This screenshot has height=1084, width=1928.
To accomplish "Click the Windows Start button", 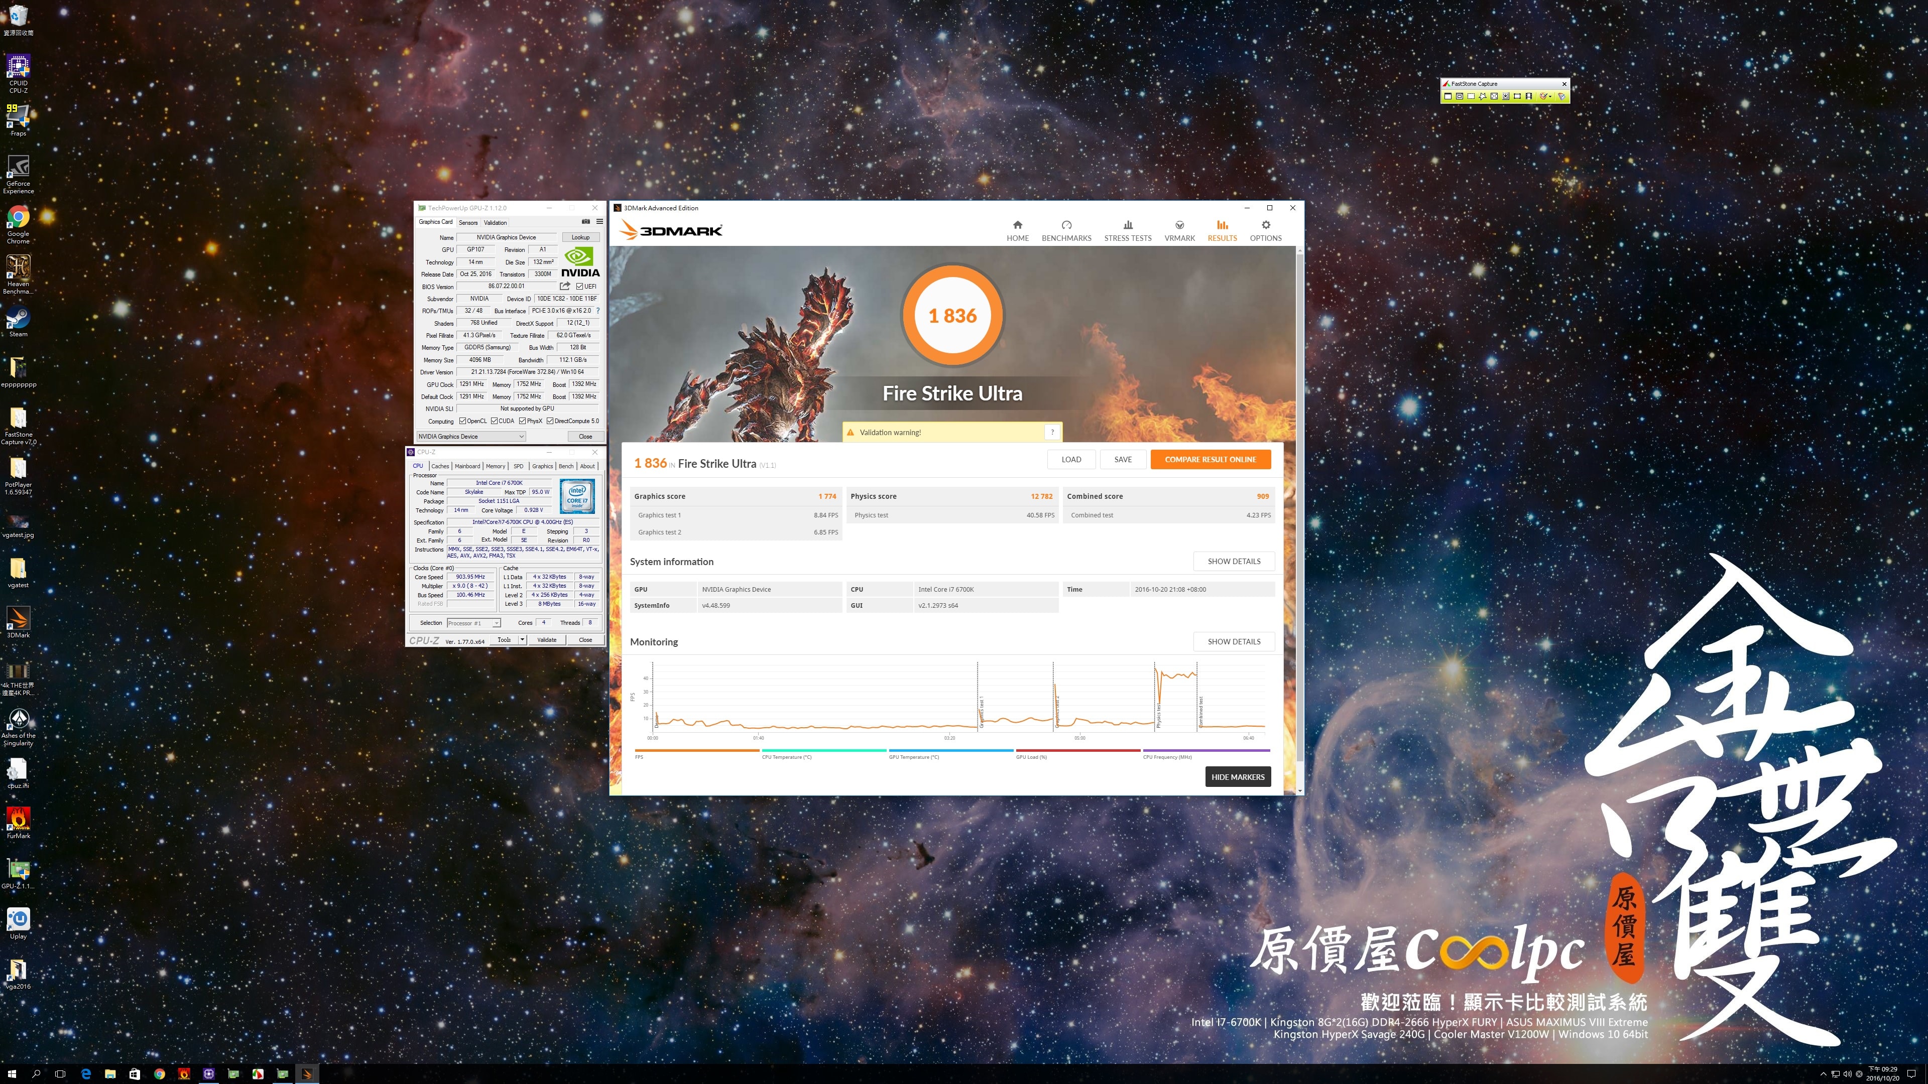I will (12, 1073).
